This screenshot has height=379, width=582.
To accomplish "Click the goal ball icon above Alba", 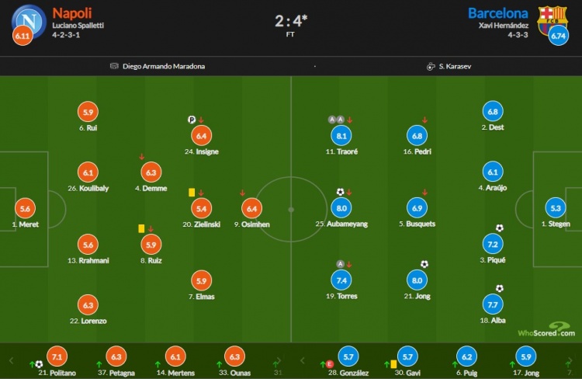I will [x=500, y=288].
